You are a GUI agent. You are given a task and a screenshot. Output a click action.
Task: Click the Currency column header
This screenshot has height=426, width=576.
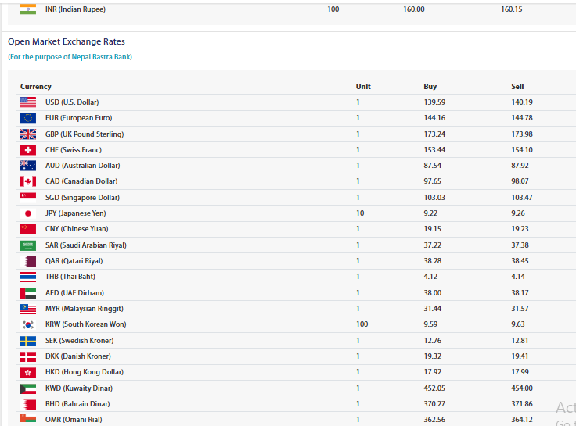pyautogui.click(x=36, y=87)
